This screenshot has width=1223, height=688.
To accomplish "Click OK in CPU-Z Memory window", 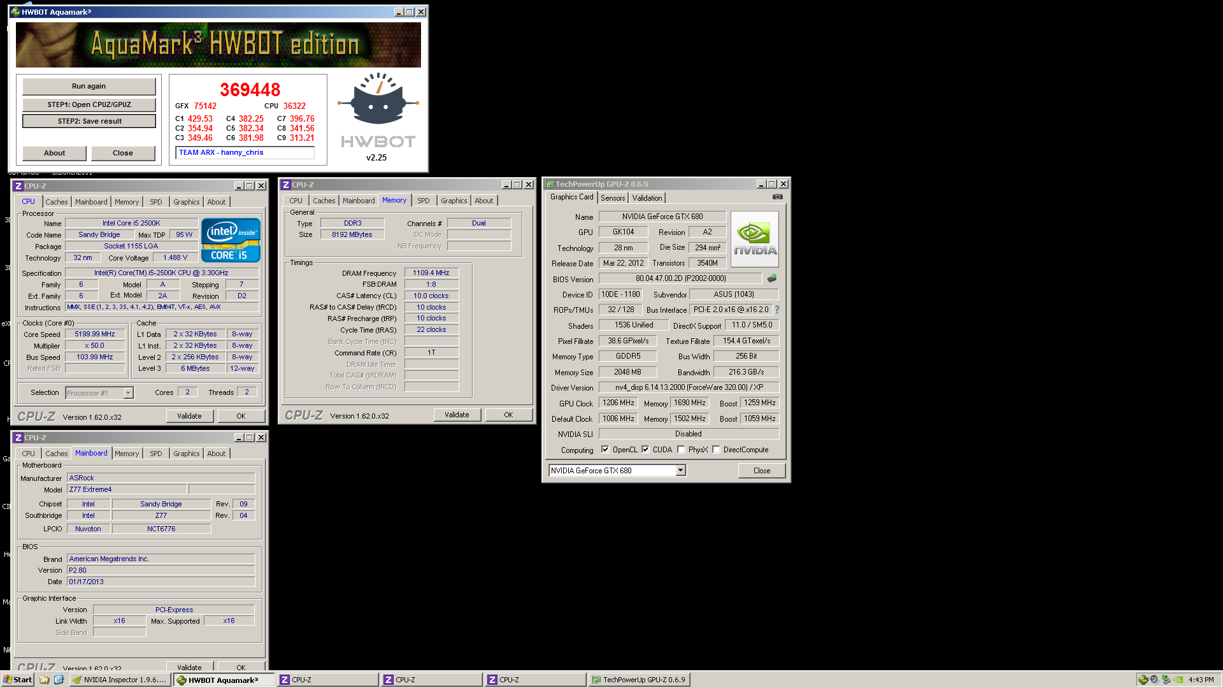I will point(508,415).
